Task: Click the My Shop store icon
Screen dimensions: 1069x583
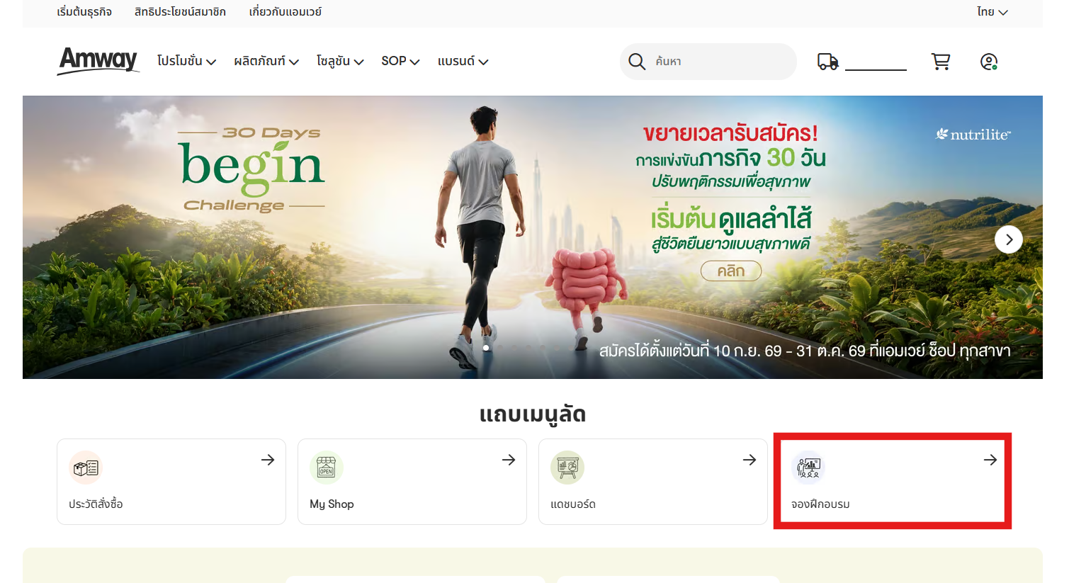Action: tap(327, 468)
